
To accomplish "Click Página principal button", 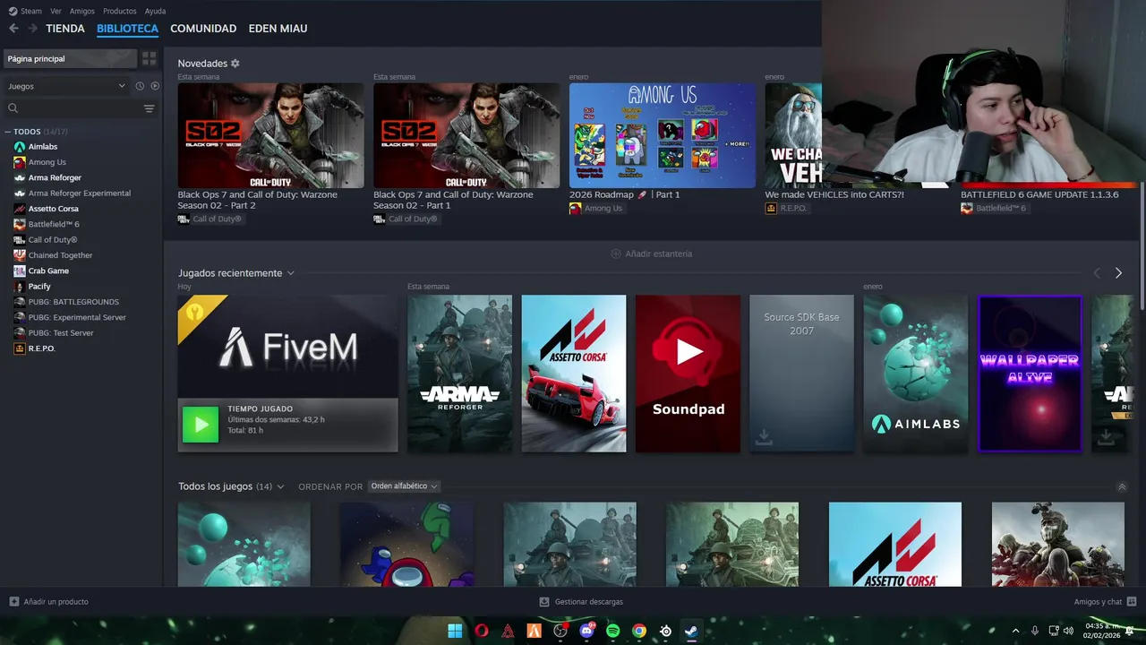I will click(70, 58).
